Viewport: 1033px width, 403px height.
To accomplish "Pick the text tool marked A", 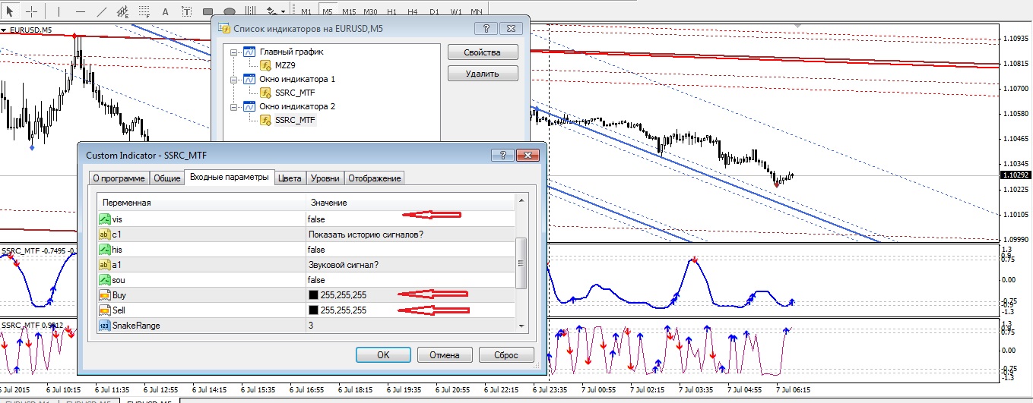I will coord(166,11).
